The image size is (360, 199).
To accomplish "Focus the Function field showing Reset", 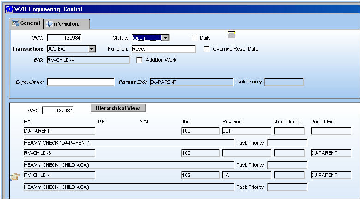I will [164, 49].
